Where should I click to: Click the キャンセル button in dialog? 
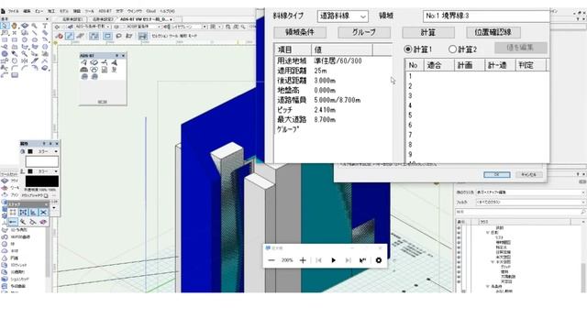click(528, 175)
